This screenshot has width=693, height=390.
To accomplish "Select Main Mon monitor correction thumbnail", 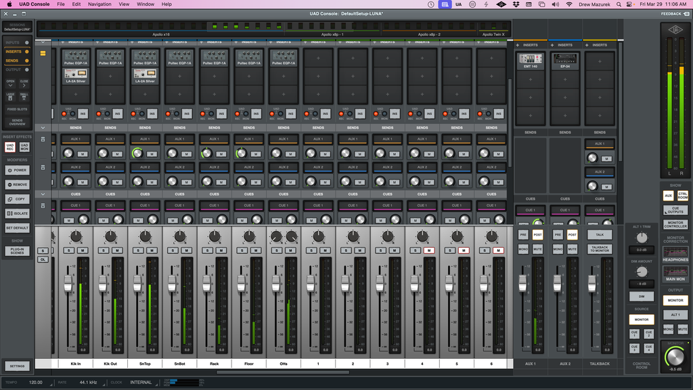I will pyautogui.click(x=675, y=274).
